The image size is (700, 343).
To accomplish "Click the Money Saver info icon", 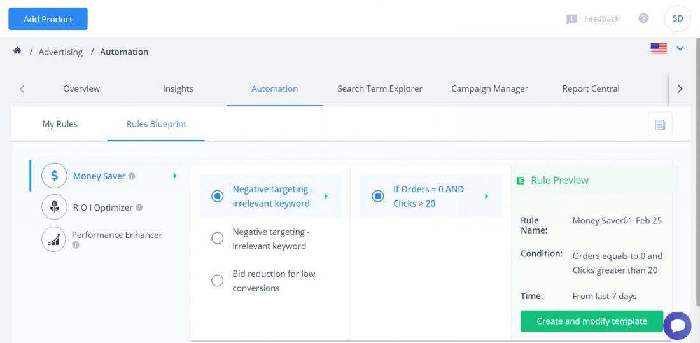I will pyautogui.click(x=132, y=176).
